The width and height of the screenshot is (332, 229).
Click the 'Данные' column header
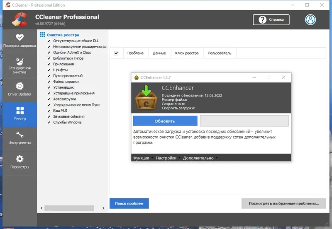click(x=159, y=53)
